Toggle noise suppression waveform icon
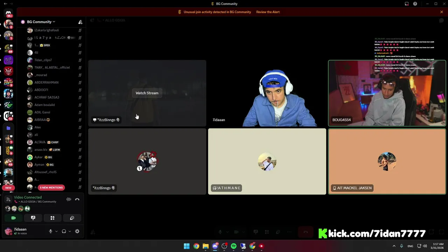Image resolution: width=448 pixels, height=252 pixels. coord(69,199)
